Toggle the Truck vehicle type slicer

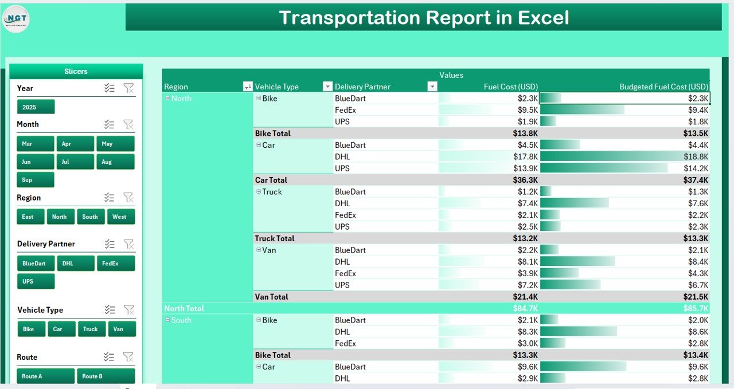[x=90, y=329]
